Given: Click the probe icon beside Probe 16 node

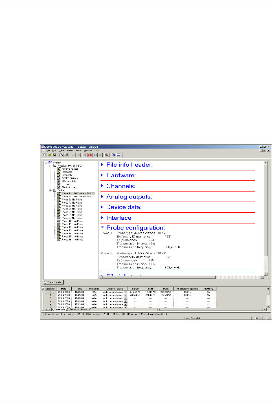Looking at the screenshot, I should point(59,239).
